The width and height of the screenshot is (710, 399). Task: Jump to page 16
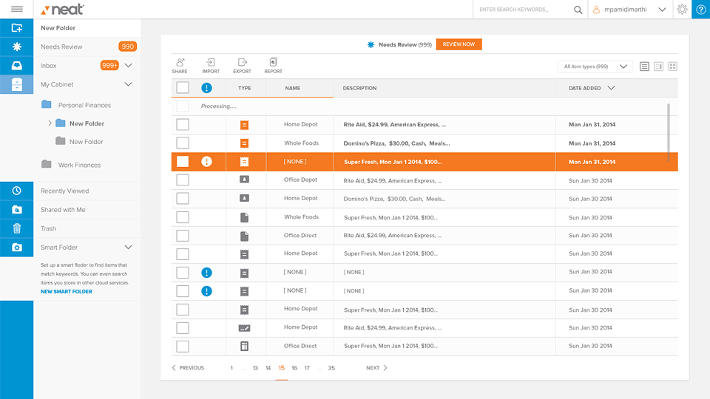(294, 368)
